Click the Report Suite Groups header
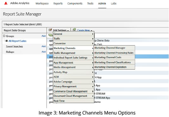The height and width of the screenshot is (117, 169). (15, 30)
